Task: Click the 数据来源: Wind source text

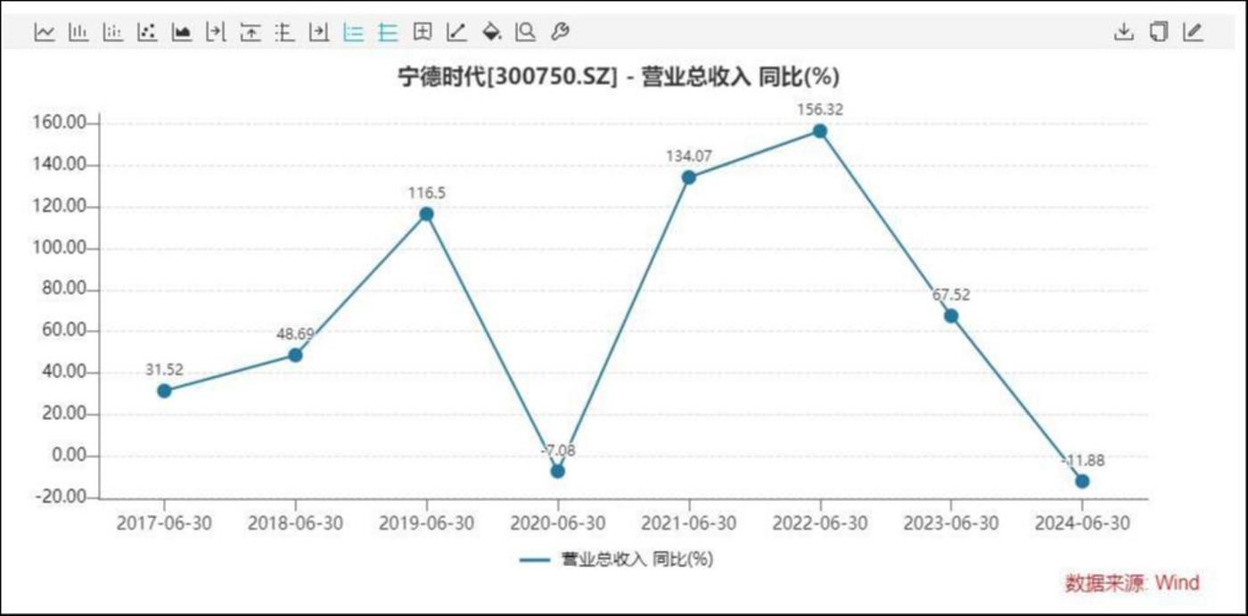Action: [x=1132, y=583]
